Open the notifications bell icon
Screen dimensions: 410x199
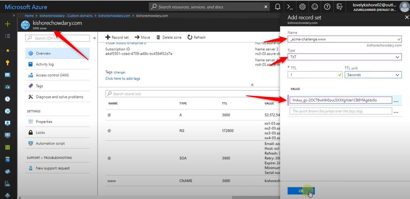[x=278, y=7]
